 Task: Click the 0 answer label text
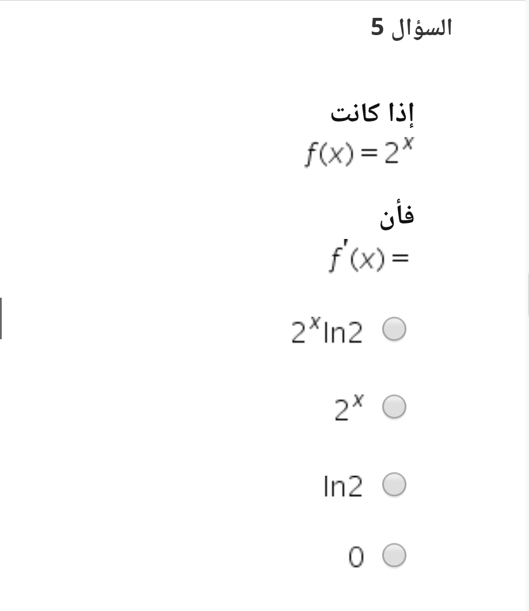(356, 556)
